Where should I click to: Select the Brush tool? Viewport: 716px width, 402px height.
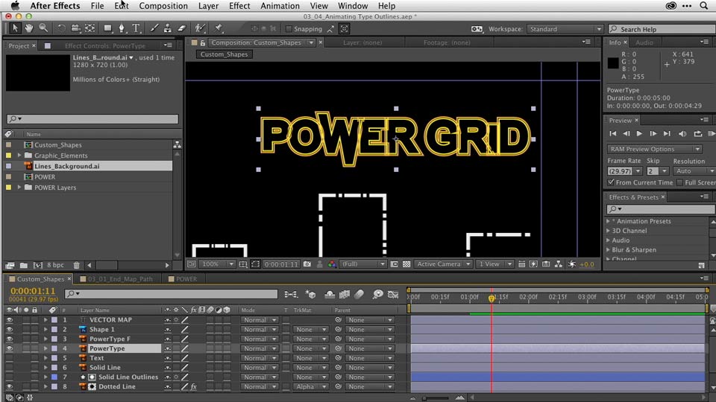pos(155,28)
